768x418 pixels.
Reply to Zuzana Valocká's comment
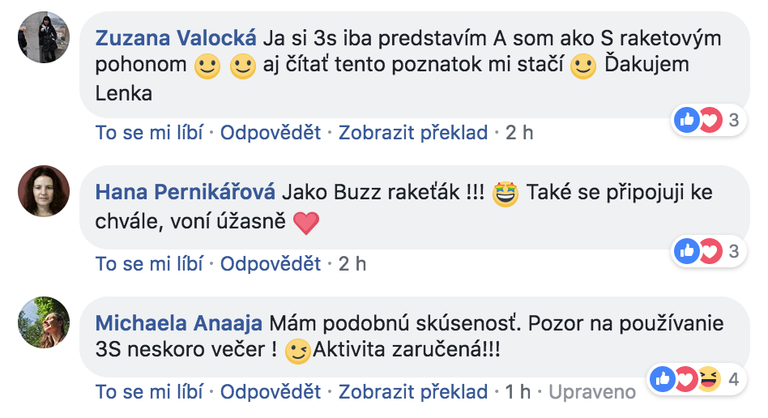coord(271,132)
